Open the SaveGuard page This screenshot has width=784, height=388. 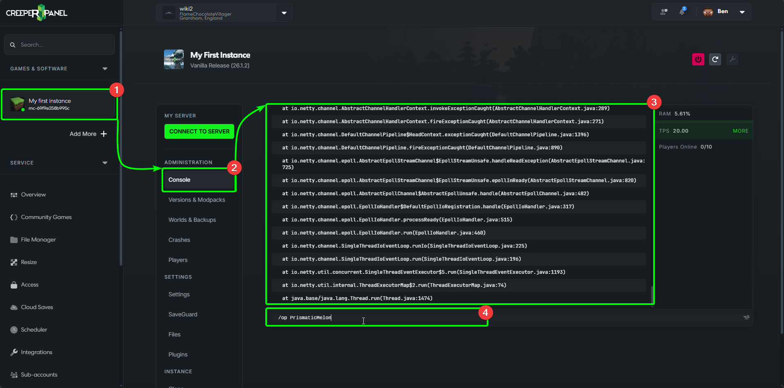click(183, 314)
